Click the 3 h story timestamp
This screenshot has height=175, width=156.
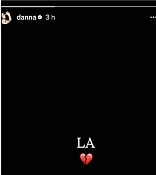point(50,17)
